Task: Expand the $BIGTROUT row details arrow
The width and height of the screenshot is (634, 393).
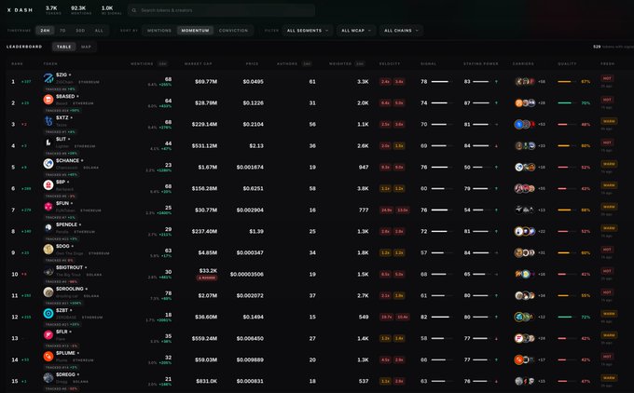Action: pyautogui.click(x=86, y=268)
